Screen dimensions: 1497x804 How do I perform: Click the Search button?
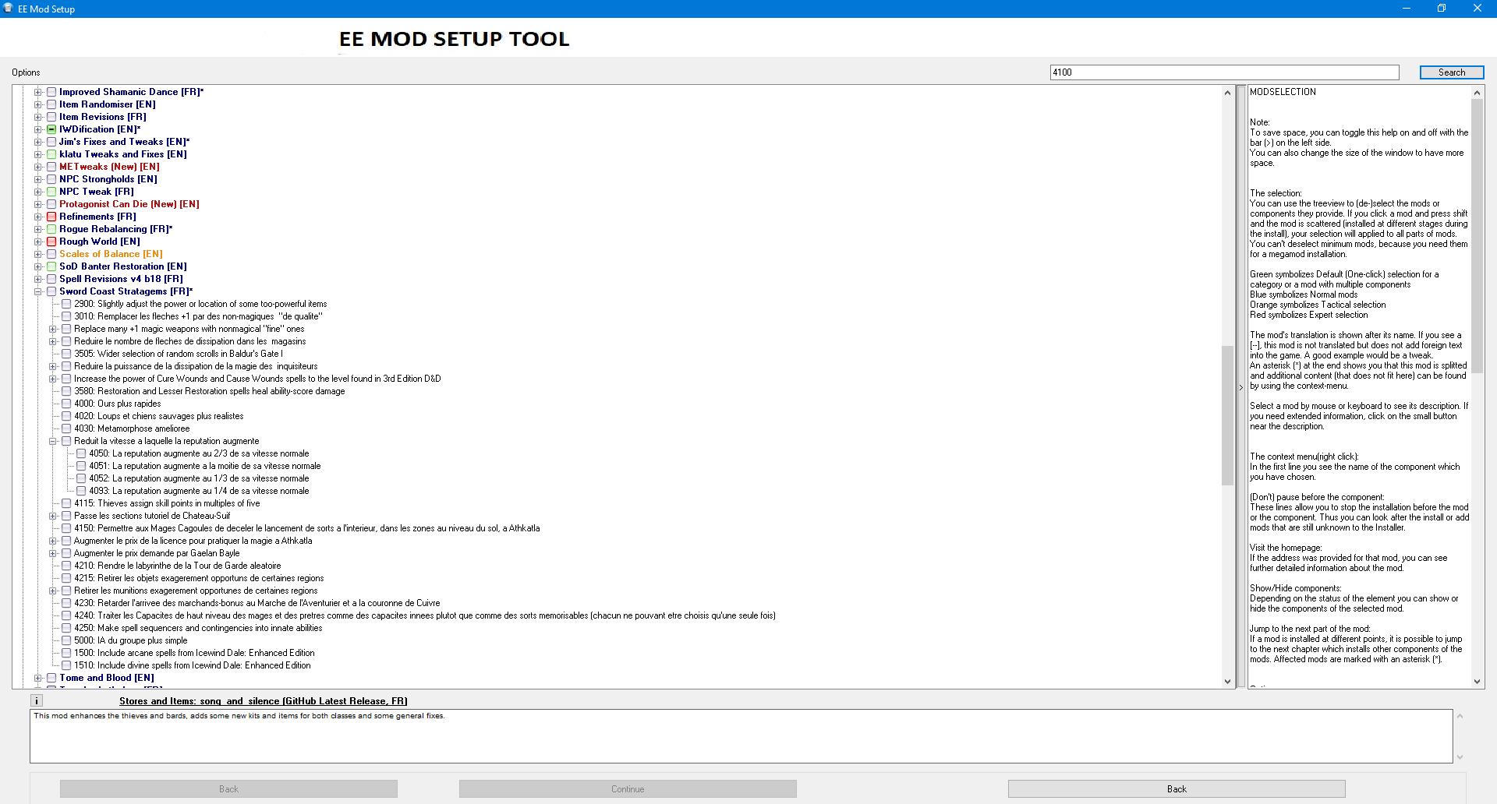pyautogui.click(x=1451, y=72)
